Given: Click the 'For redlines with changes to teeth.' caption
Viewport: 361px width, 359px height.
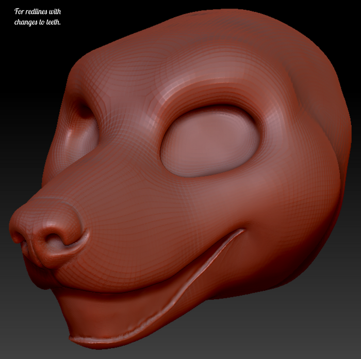Looking at the screenshot, I should [x=38, y=17].
